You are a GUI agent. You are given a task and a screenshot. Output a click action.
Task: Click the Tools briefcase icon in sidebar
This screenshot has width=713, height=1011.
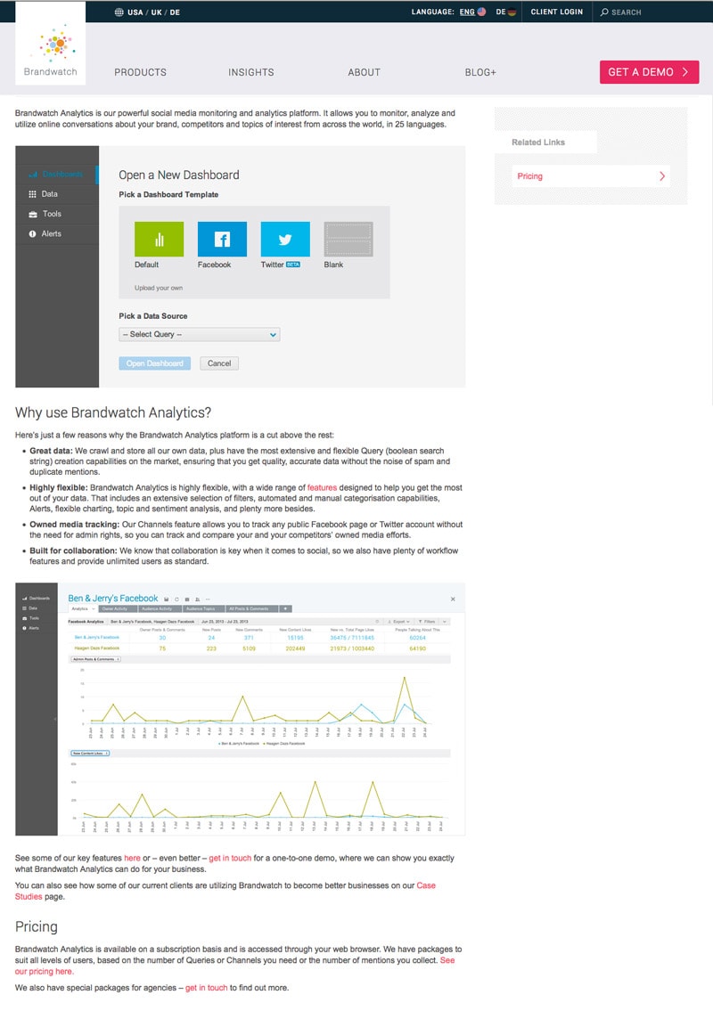tap(32, 214)
